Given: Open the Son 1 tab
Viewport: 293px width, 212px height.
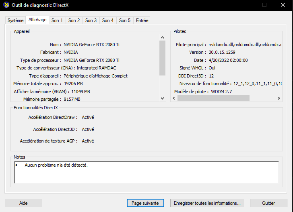Looking at the screenshot, I should (57, 20).
